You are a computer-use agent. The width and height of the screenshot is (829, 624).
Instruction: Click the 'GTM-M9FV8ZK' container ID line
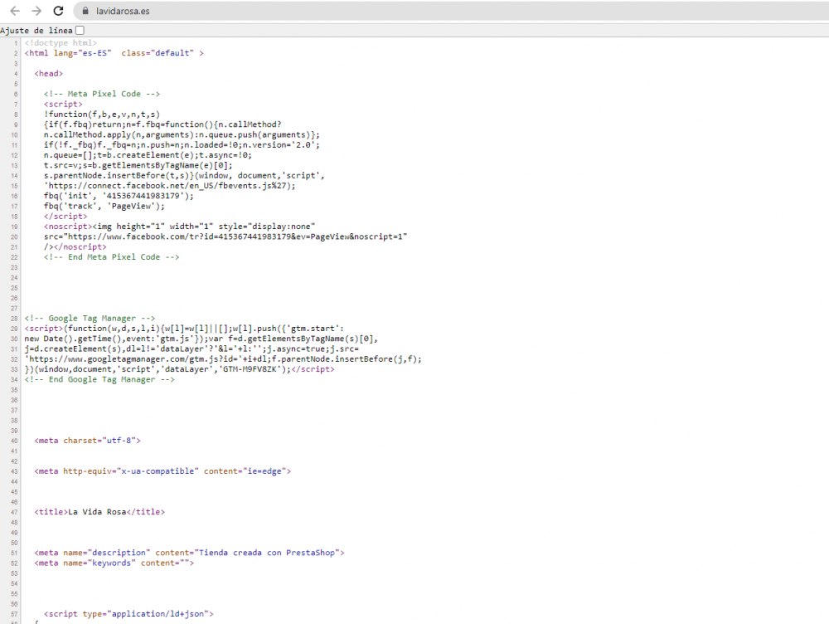tap(179, 369)
